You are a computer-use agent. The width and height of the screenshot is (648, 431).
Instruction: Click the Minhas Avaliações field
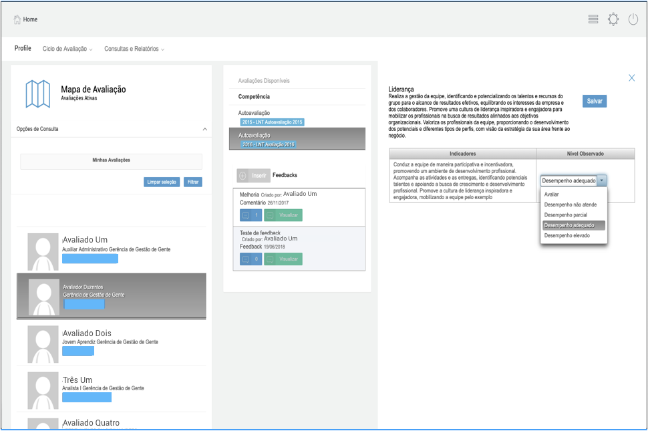pos(111,162)
